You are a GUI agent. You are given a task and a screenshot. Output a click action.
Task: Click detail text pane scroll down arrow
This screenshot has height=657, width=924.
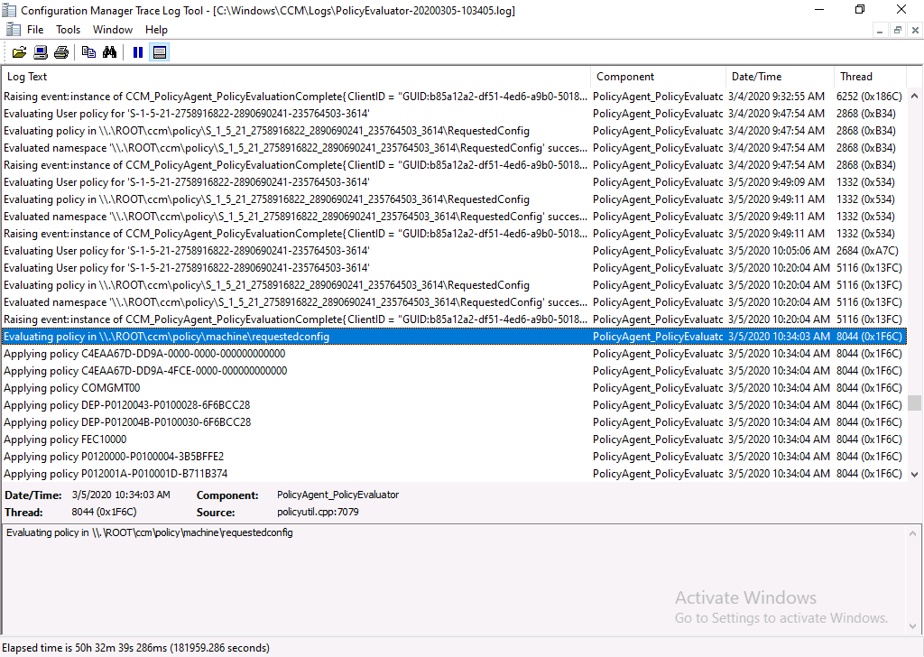point(913,626)
